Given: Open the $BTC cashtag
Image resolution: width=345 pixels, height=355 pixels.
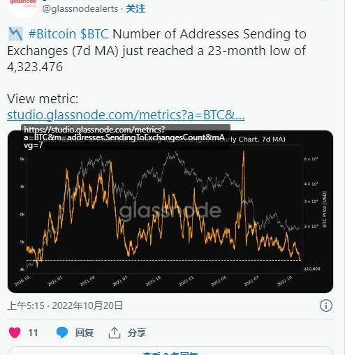Looking at the screenshot, I should coord(94,34).
